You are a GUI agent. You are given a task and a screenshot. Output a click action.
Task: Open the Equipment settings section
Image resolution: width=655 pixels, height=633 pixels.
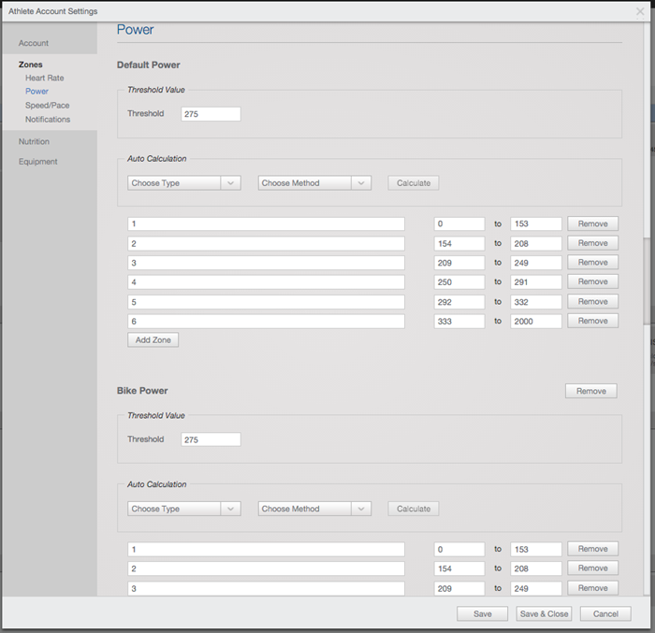(x=38, y=162)
